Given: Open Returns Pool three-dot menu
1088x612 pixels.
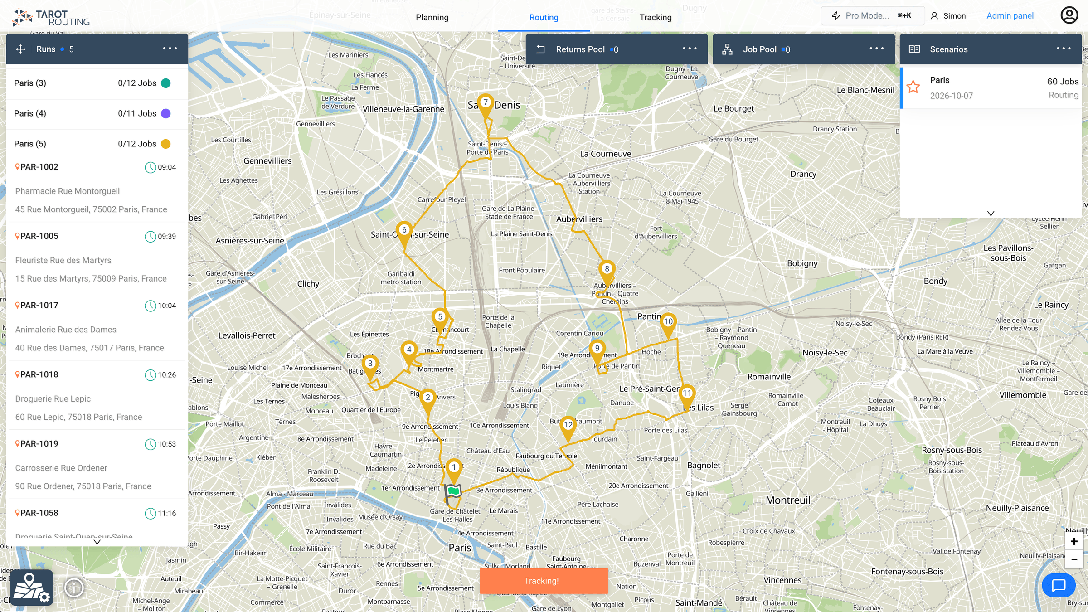Looking at the screenshot, I should (690, 49).
